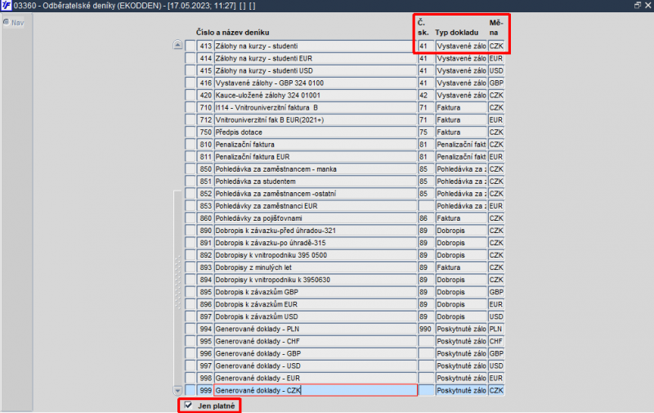Toggle the Jen platné checkbox

tap(188, 405)
